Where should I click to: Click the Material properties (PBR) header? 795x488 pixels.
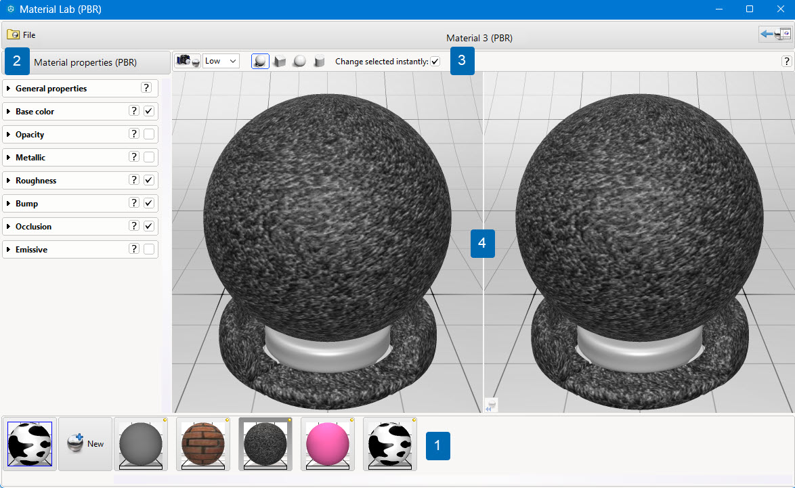[85, 62]
